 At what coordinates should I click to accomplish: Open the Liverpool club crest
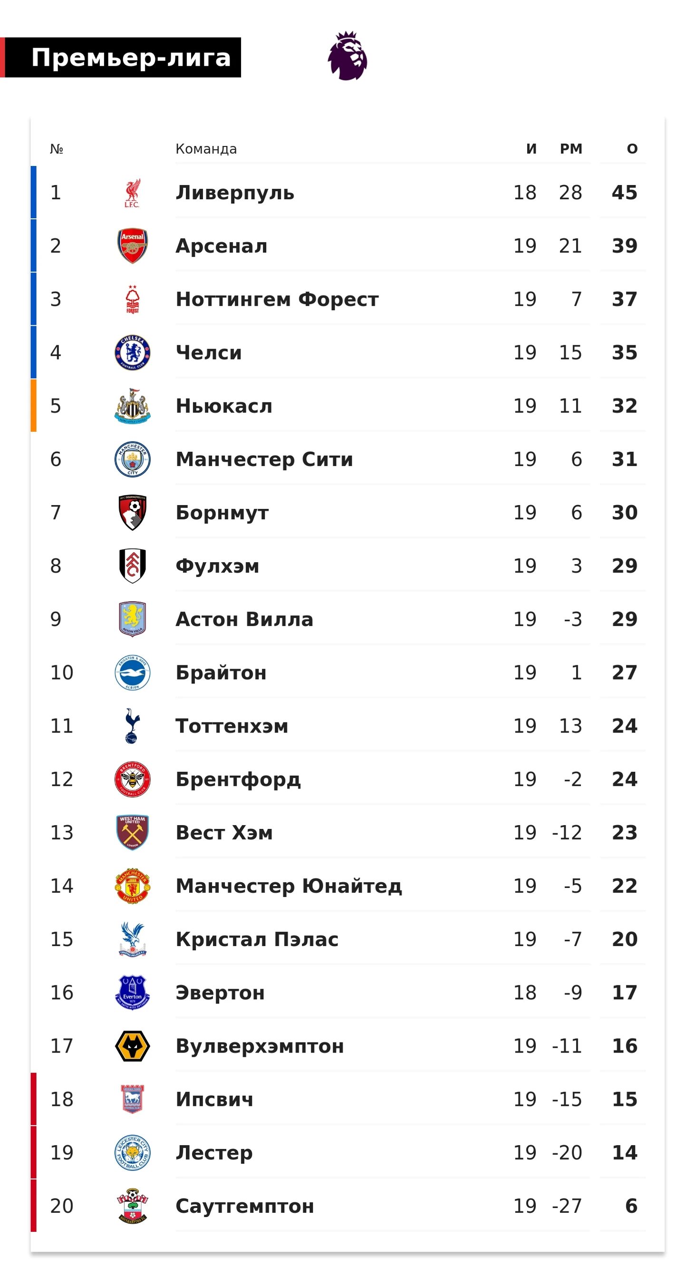[132, 192]
